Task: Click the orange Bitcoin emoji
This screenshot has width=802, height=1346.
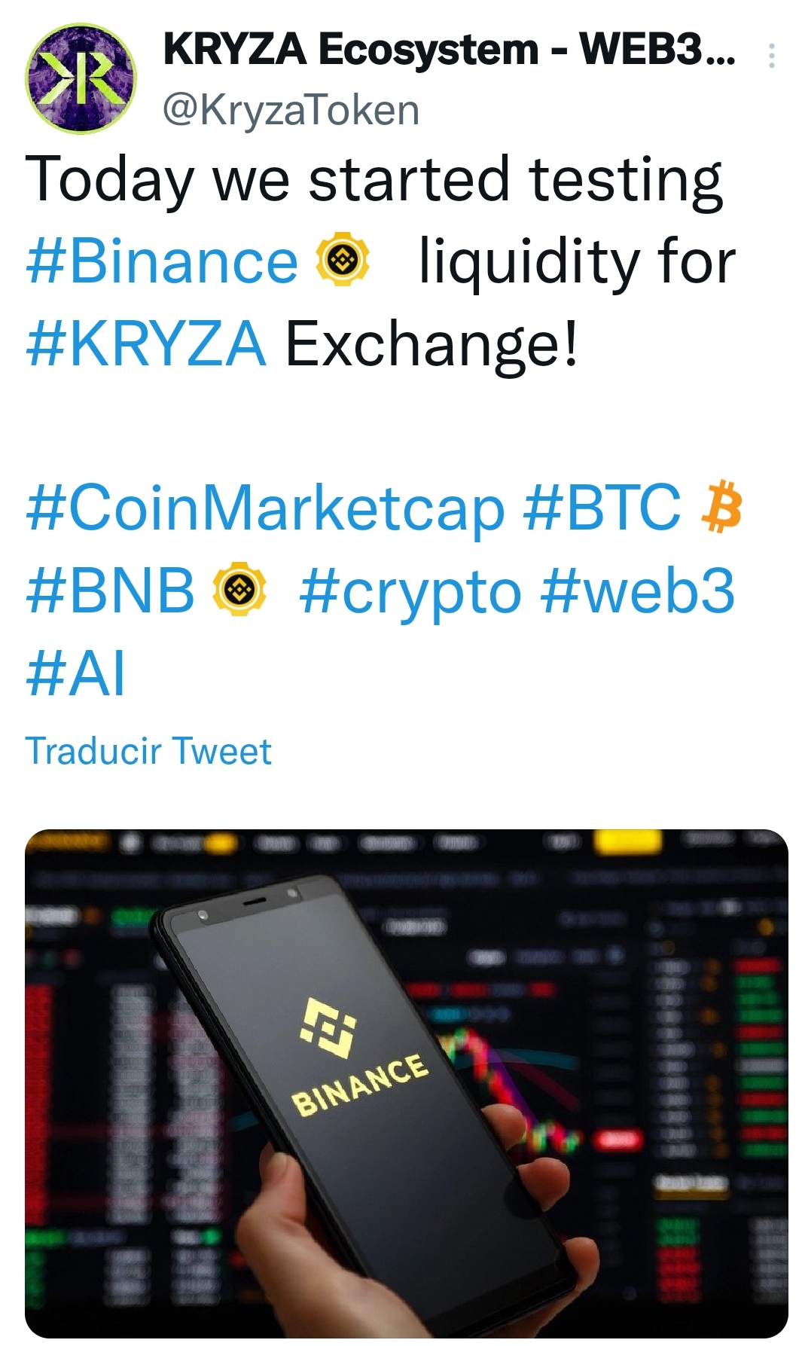Action: [x=721, y=506]
